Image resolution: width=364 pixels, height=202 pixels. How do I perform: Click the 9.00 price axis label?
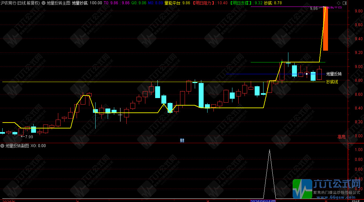pyautogui.click(x=359, y=67)
